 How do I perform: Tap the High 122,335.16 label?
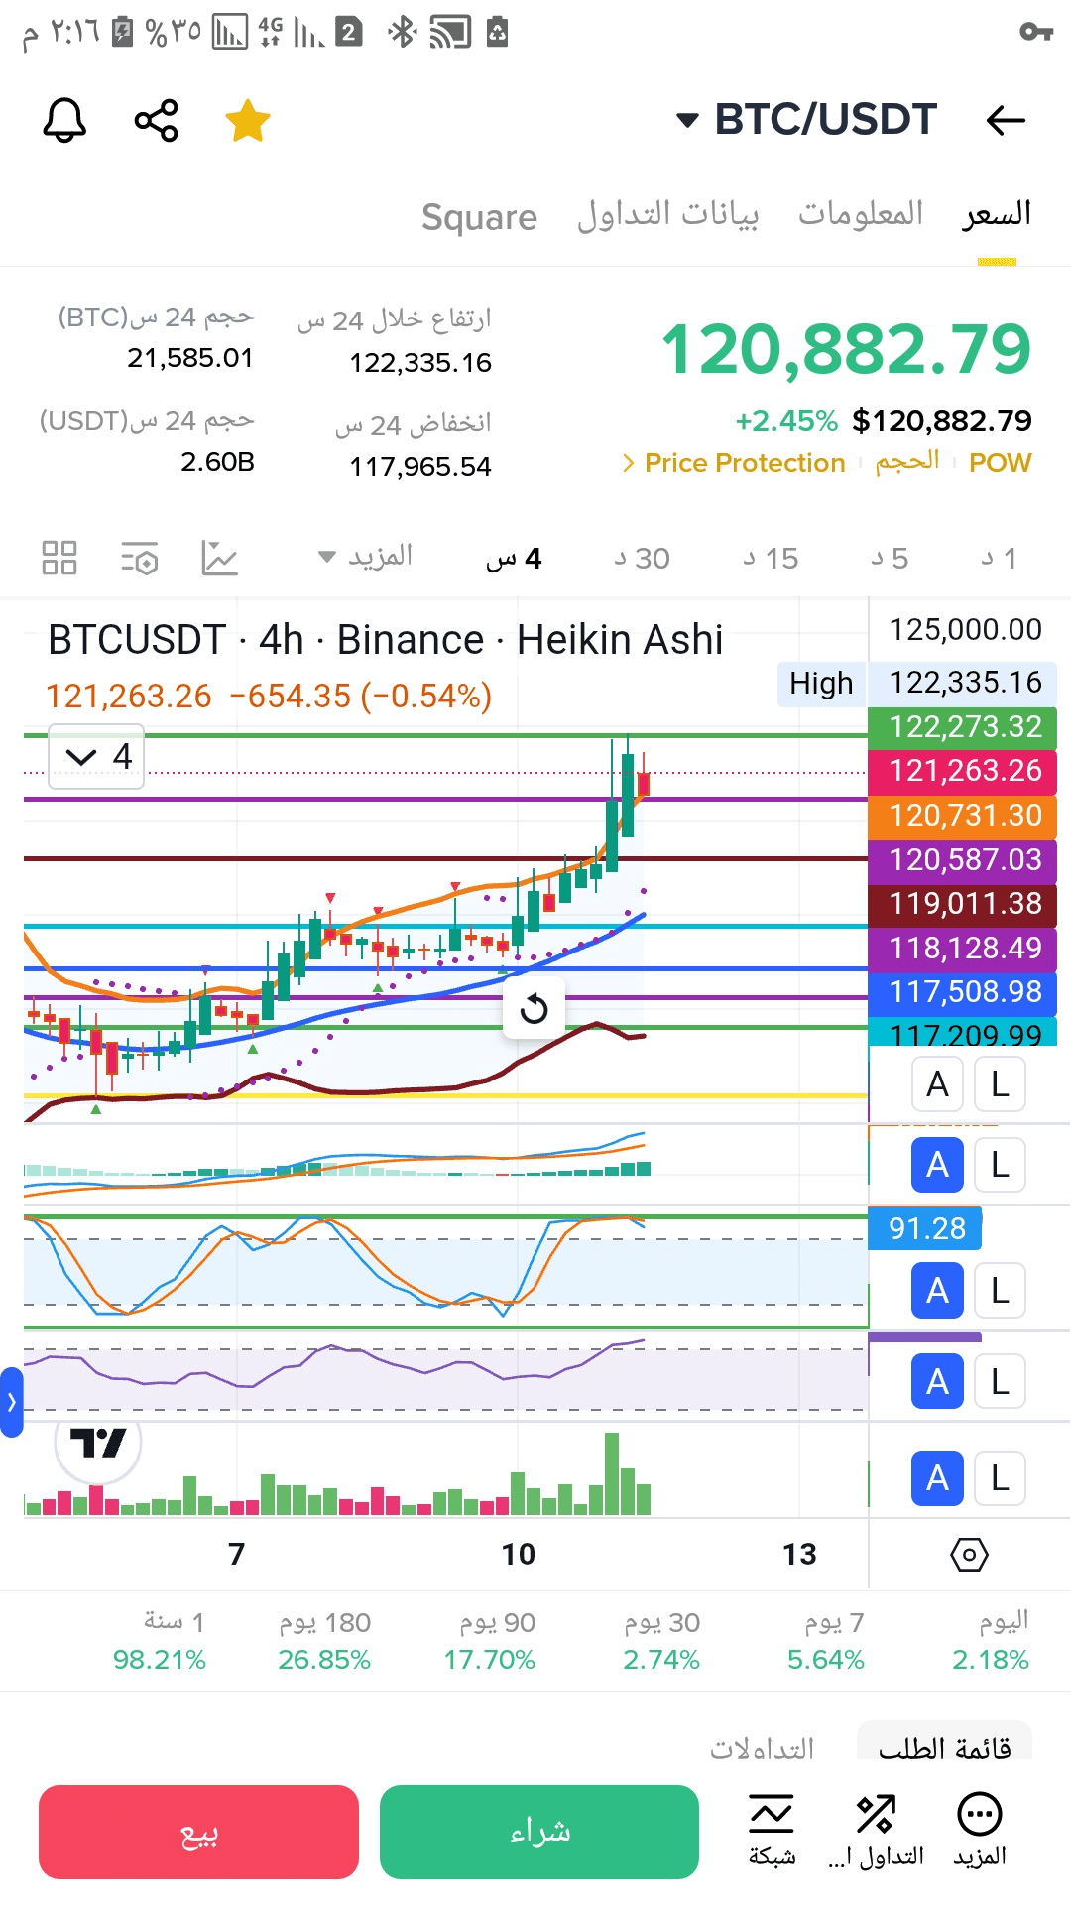917,683
